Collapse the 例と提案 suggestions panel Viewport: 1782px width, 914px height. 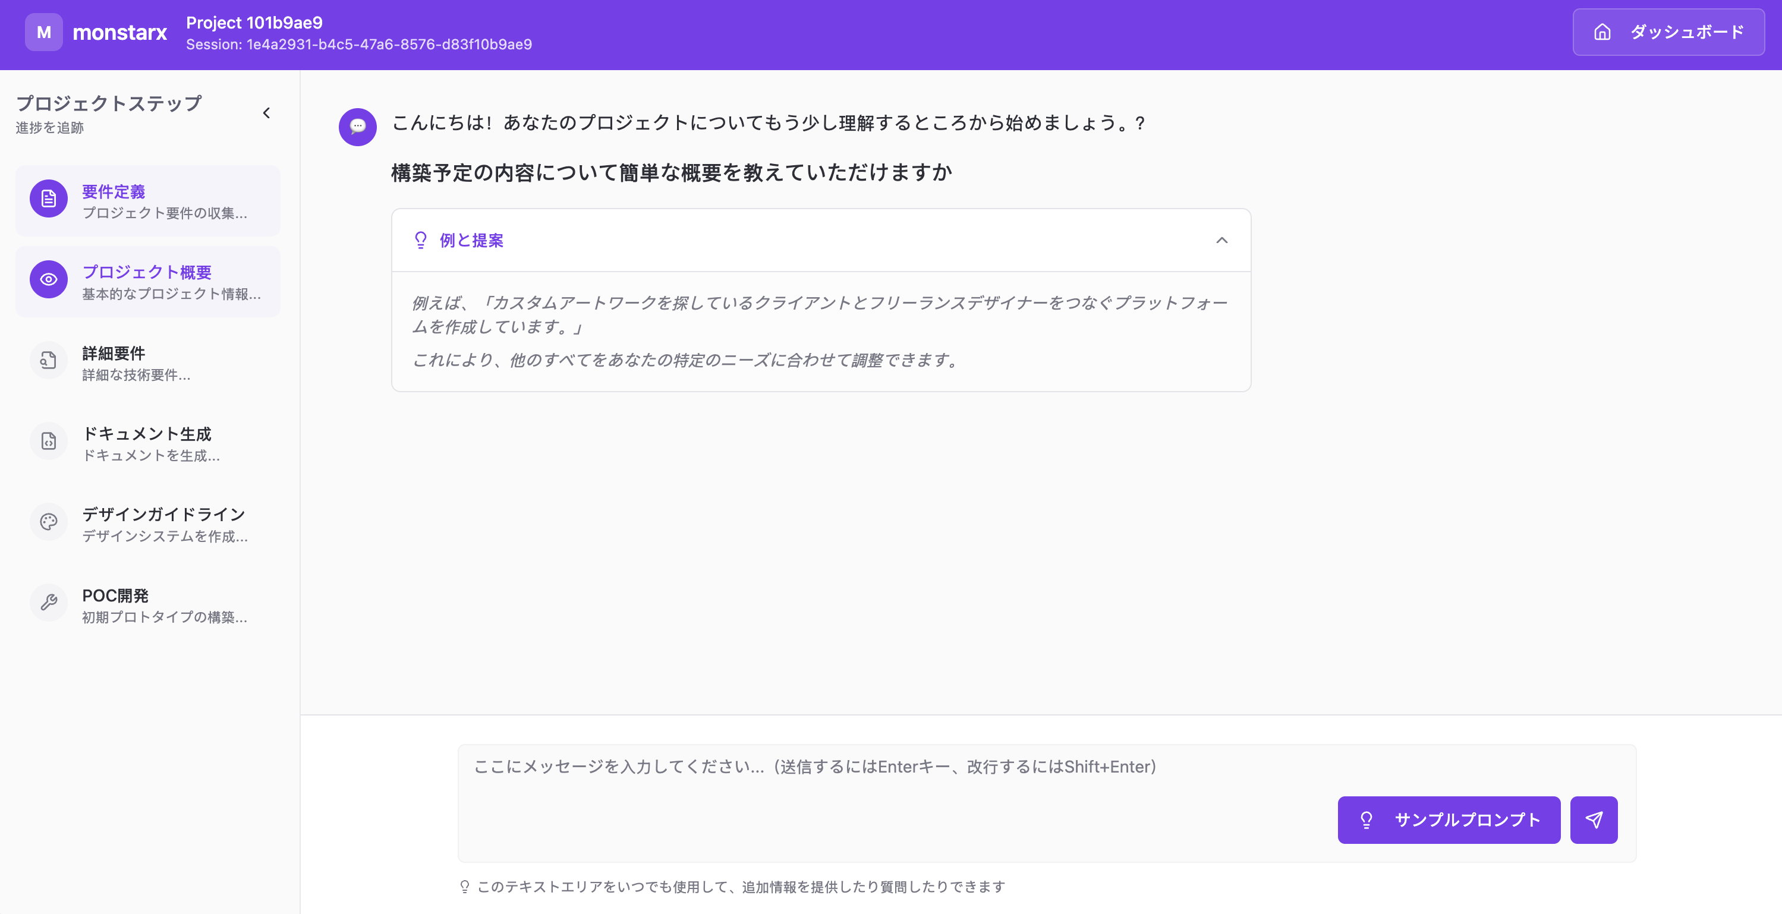tap(1221, 241)
